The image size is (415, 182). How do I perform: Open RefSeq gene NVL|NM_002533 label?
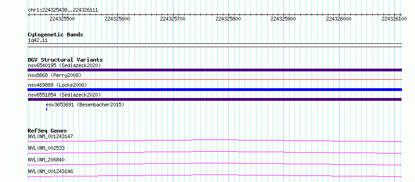point(46,148)
